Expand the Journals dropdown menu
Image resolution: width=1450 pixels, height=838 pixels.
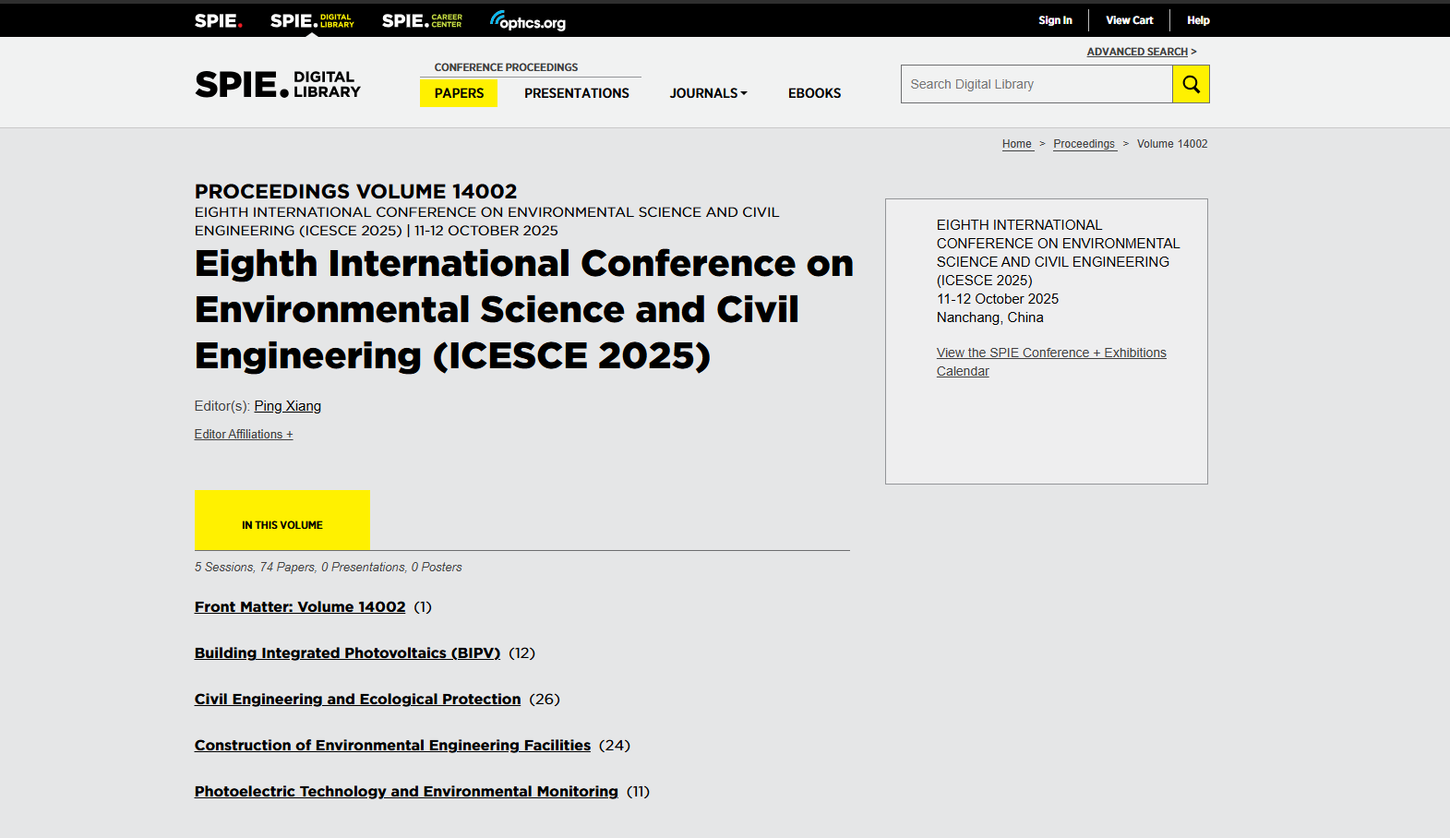point(708,93)
